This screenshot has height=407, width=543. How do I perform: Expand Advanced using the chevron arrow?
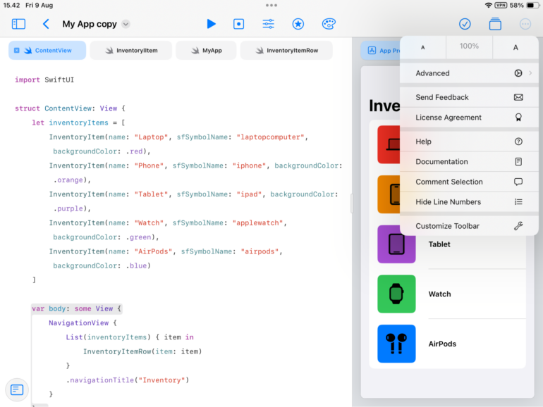coord(530,73)
